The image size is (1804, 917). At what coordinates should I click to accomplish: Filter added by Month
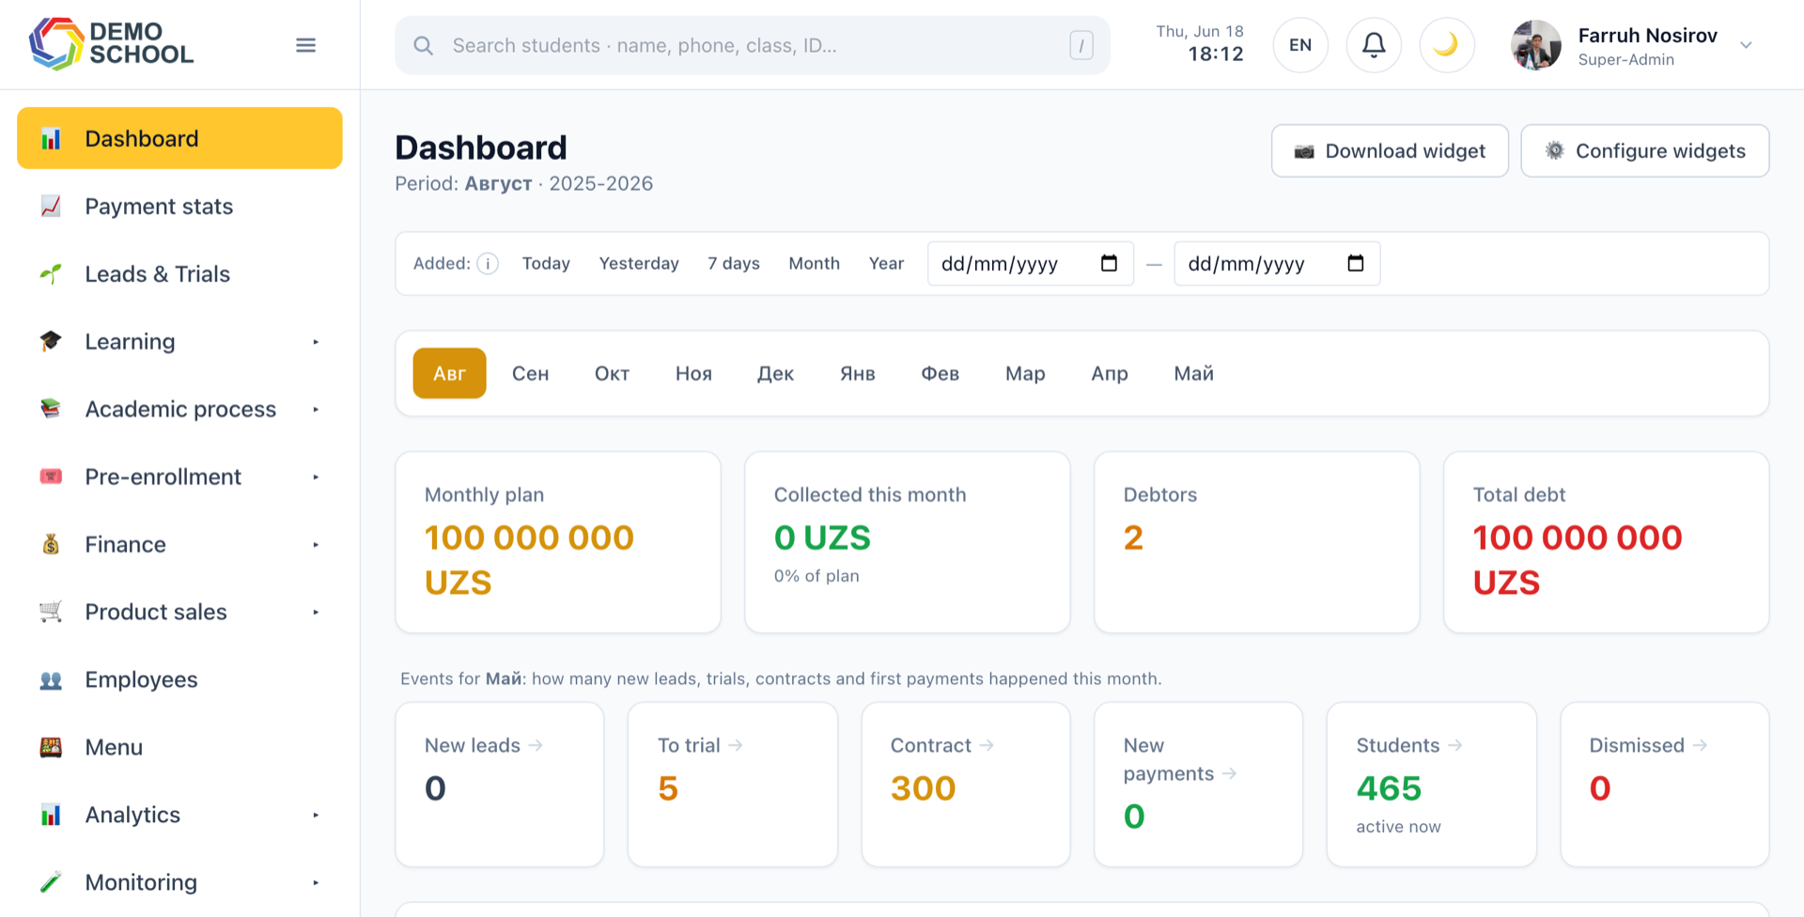coord(814,263)
